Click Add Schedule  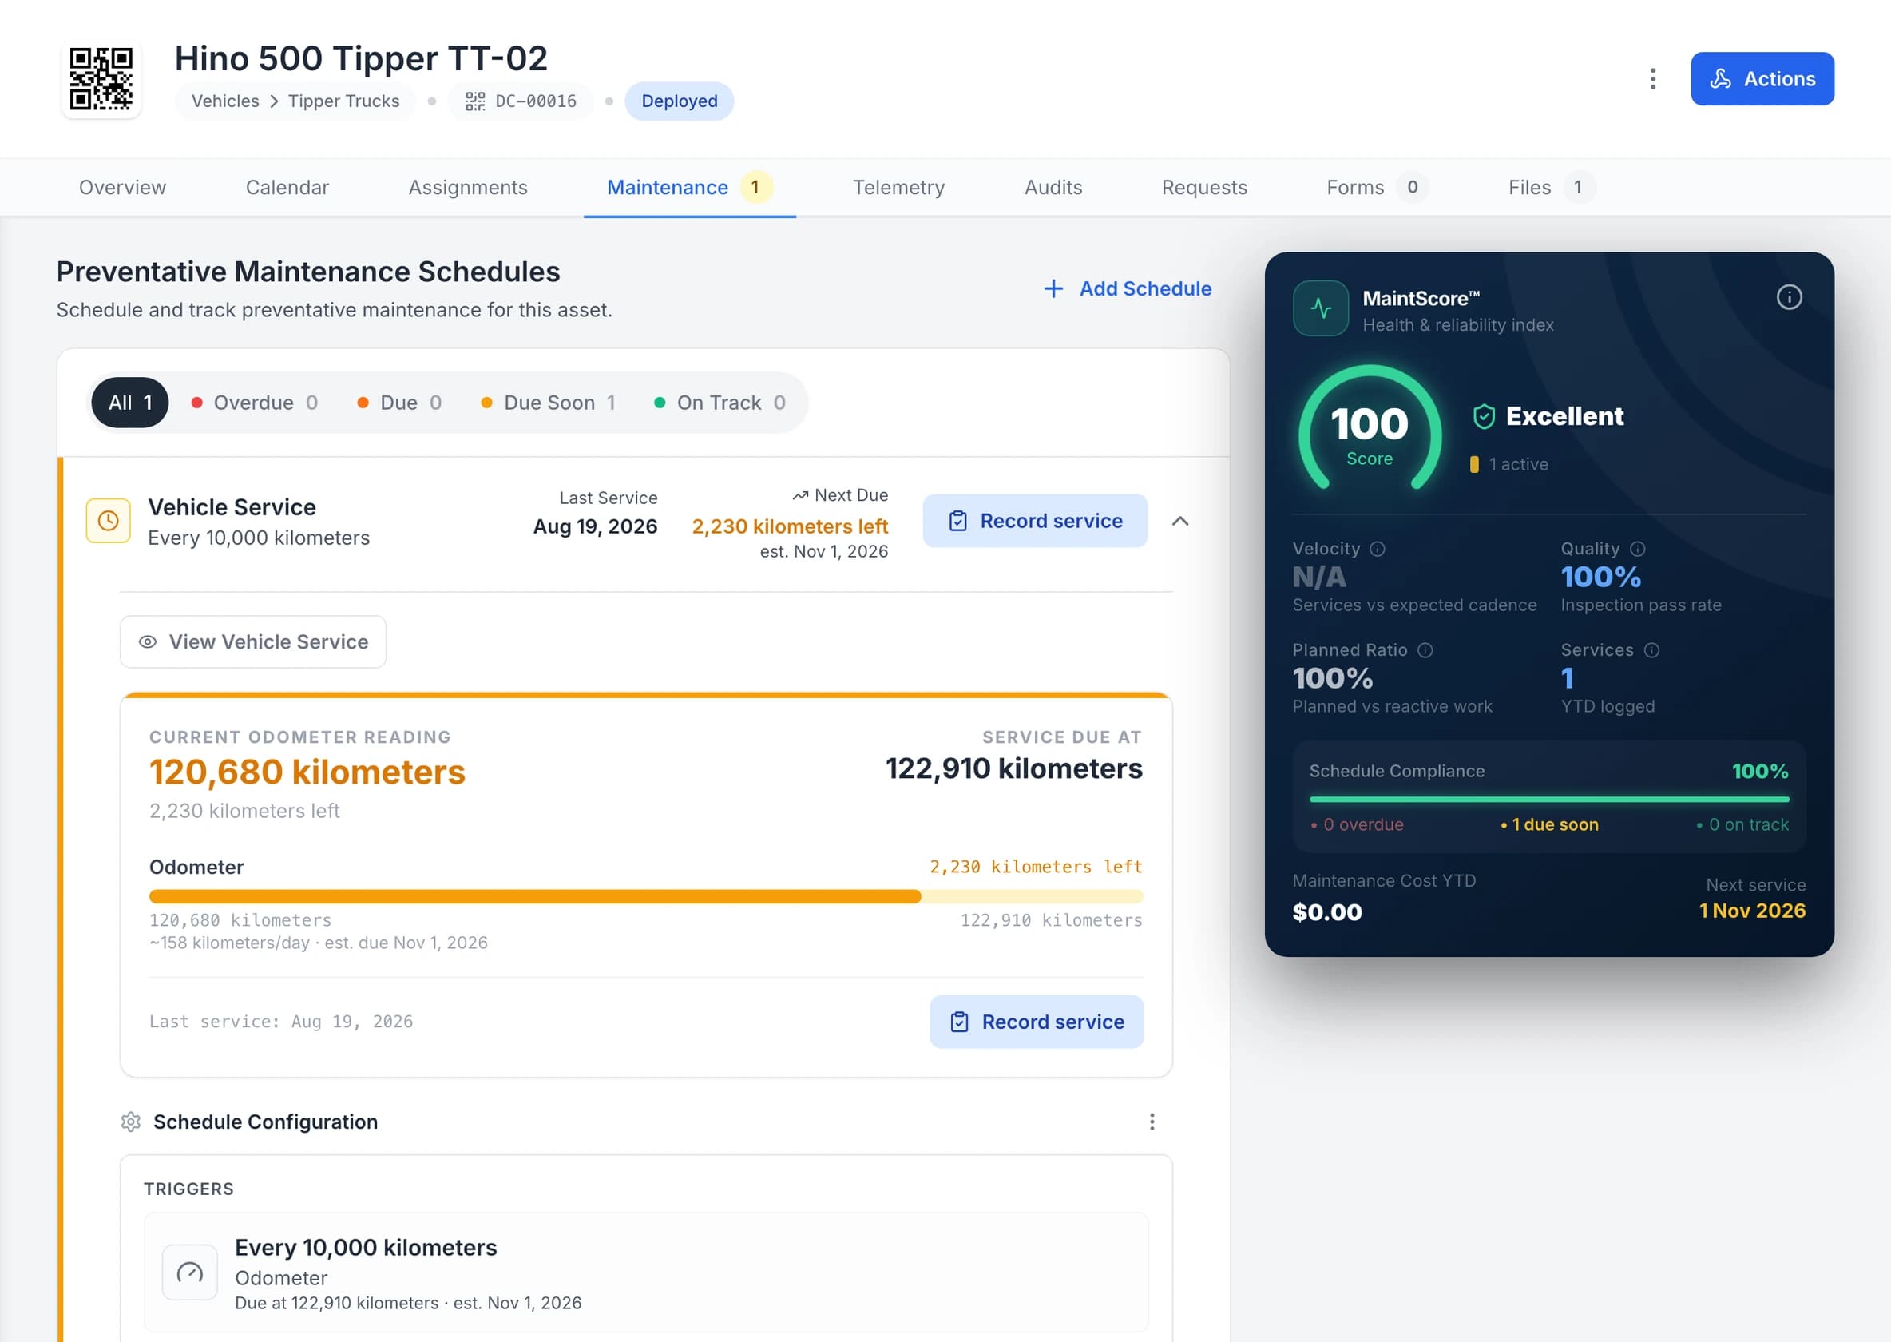pyautogui.click(x=1128, y=288)
